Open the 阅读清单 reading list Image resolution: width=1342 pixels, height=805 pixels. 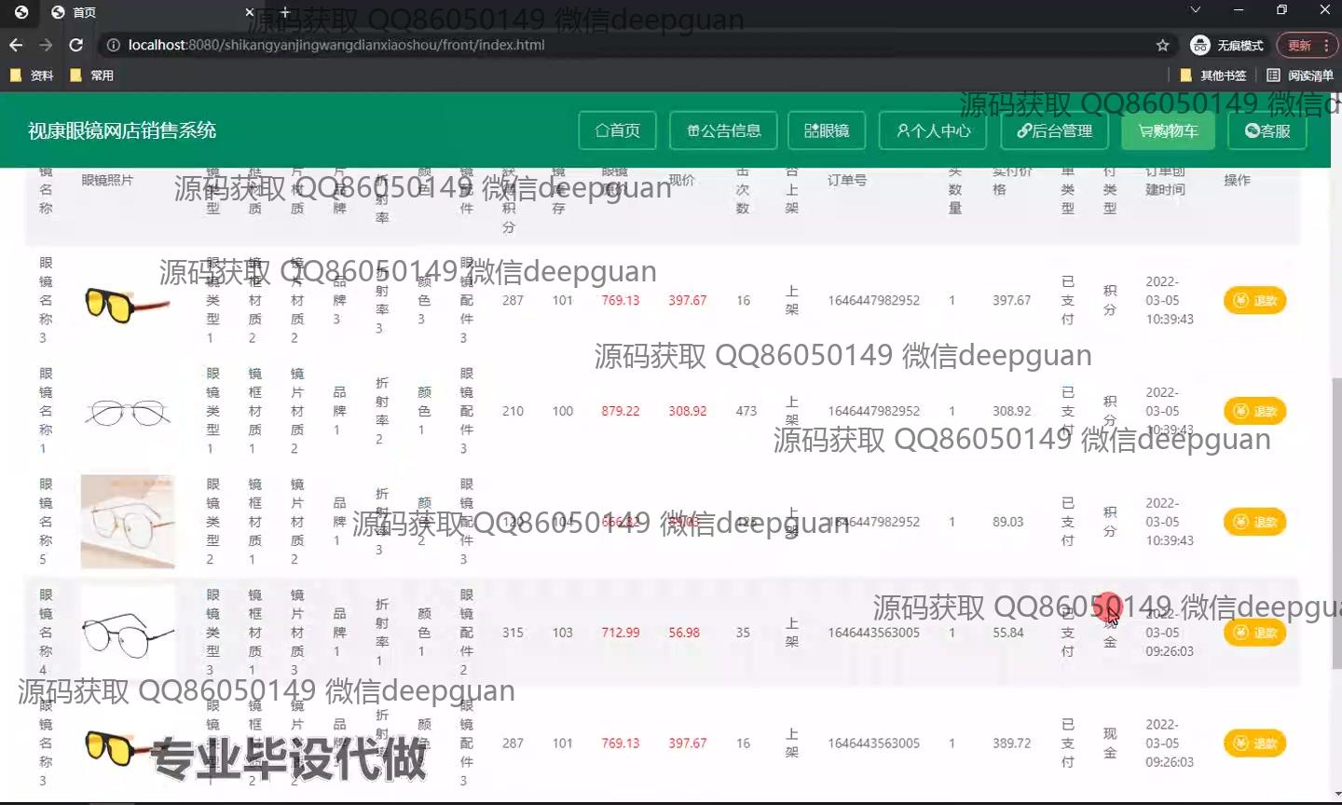(1299, 75)
